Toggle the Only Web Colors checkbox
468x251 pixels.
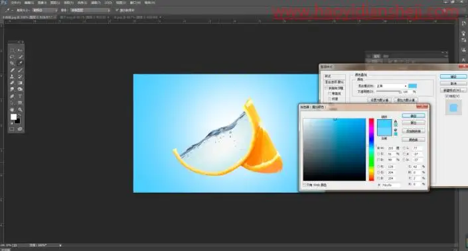[x=305, y=185]
